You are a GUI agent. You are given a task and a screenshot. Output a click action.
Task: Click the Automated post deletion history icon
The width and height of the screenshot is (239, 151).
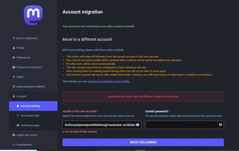point(14,87)
